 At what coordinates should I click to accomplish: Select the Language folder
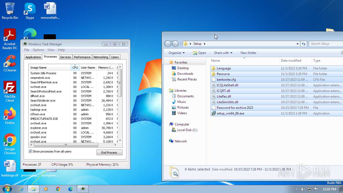(277, 68)
